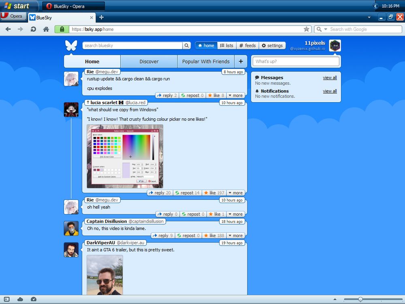Open lucia scarlet's avatar
The height and width of the screenshot is (304, 405).
click(x=71, y=109)
